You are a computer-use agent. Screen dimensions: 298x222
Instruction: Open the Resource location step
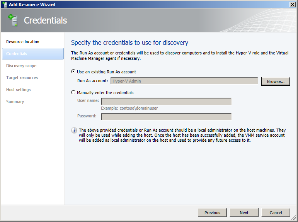[23, 42]
